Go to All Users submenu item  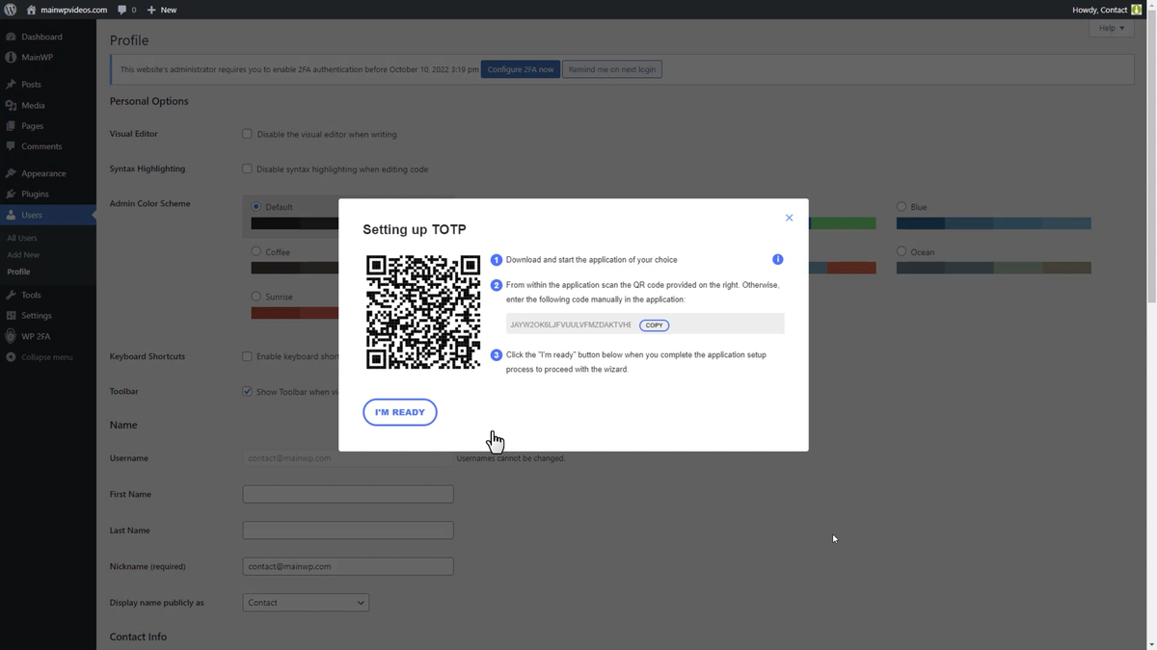pyautogui.click(x=24, y=237)
